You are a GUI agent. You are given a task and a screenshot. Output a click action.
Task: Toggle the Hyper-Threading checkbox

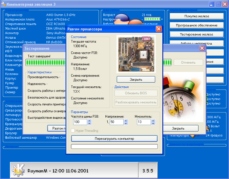click(x=73, y=131)
